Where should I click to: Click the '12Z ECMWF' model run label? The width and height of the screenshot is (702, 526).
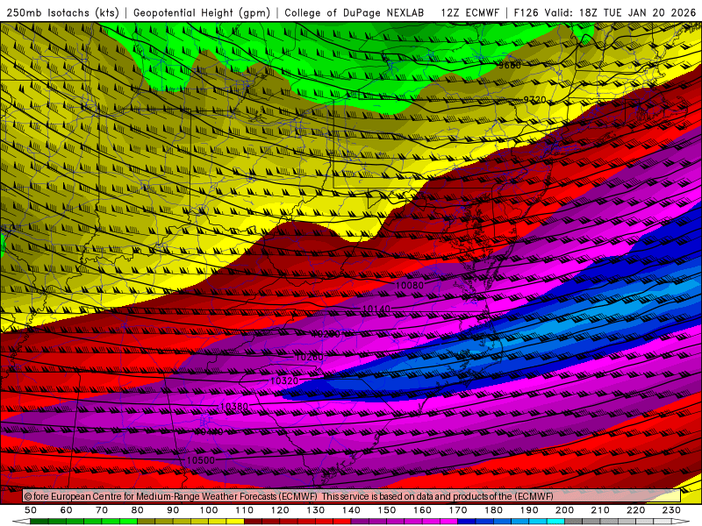469,12
